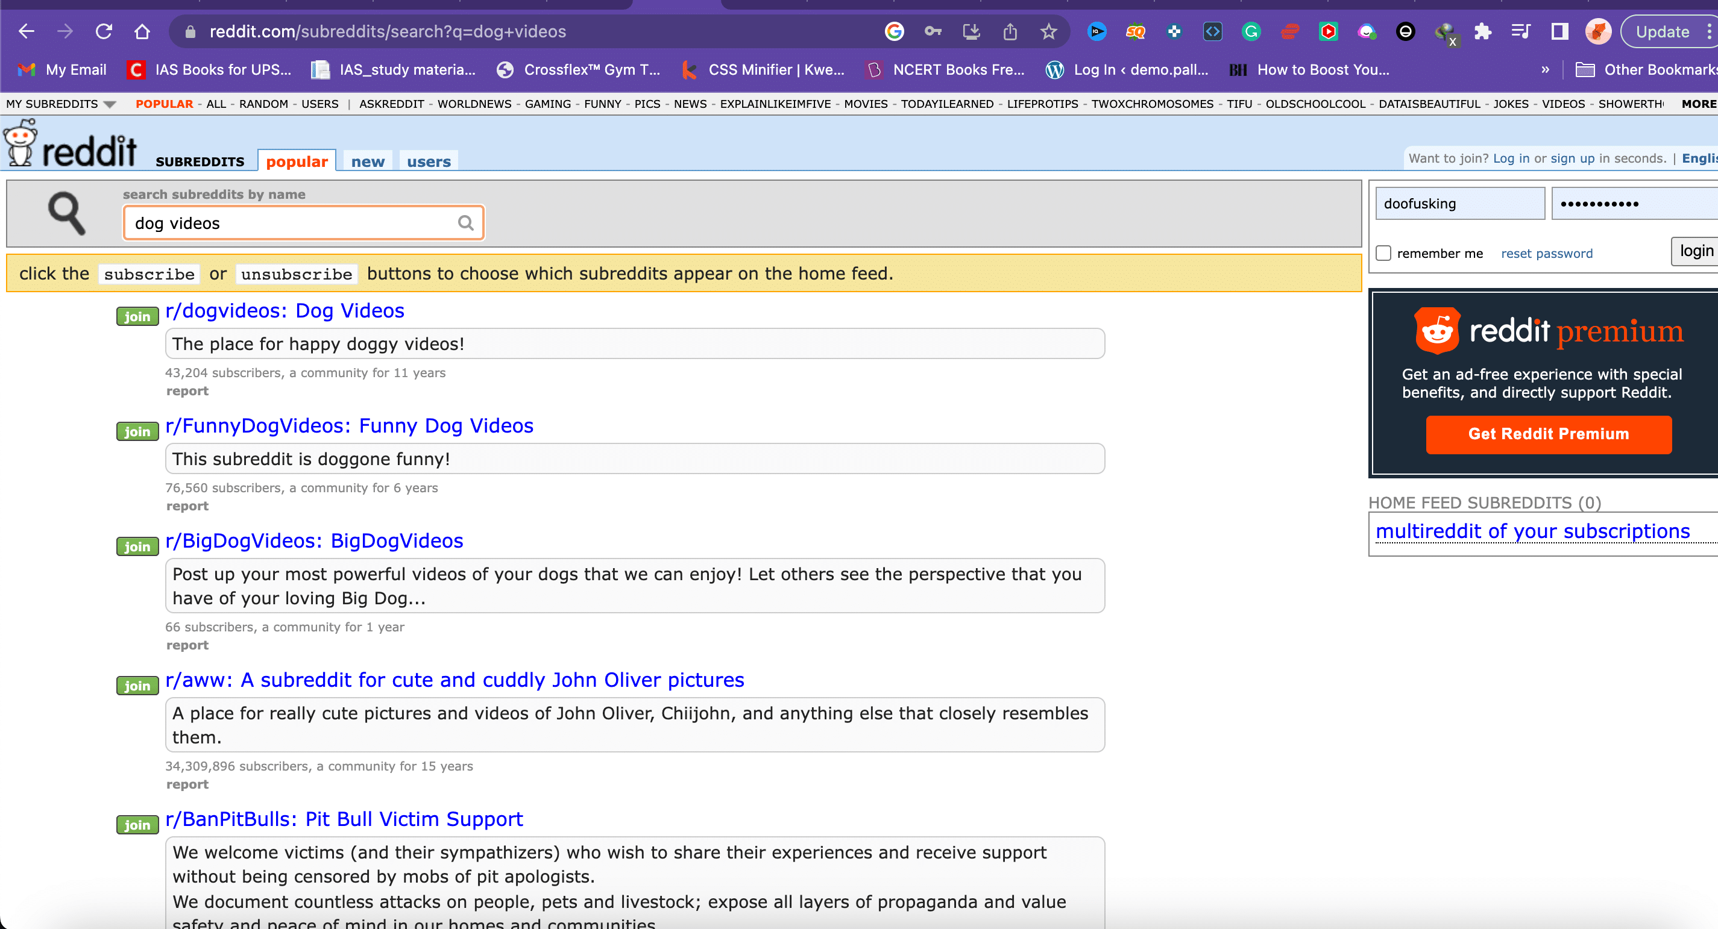
Task: Click the dog videos search input field
Action: click(303, 223)
